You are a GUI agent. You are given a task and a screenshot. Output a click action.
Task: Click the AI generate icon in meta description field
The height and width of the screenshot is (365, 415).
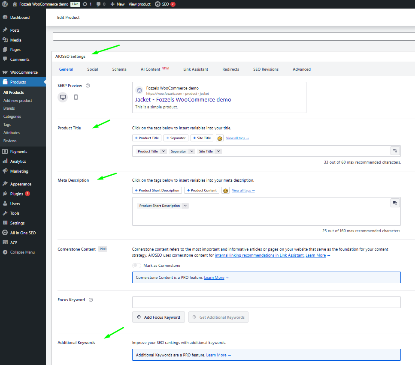(395, 203)
